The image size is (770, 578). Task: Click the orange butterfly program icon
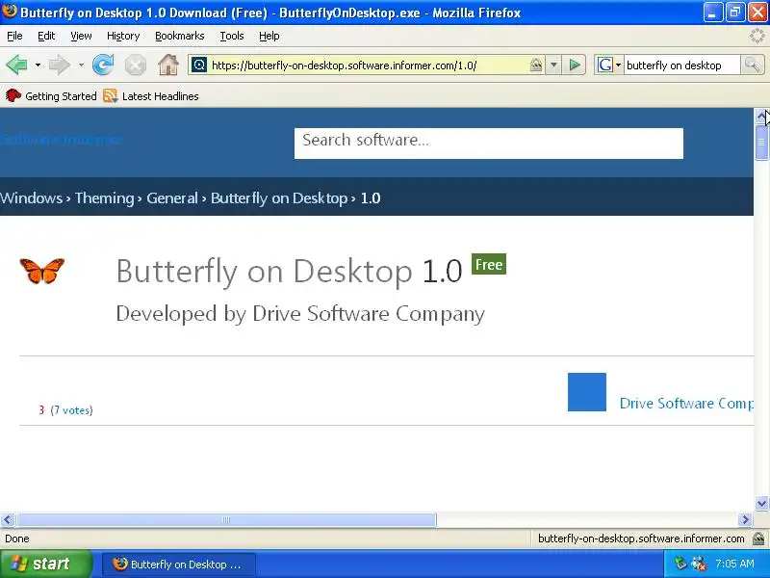(x=42, y=271)
